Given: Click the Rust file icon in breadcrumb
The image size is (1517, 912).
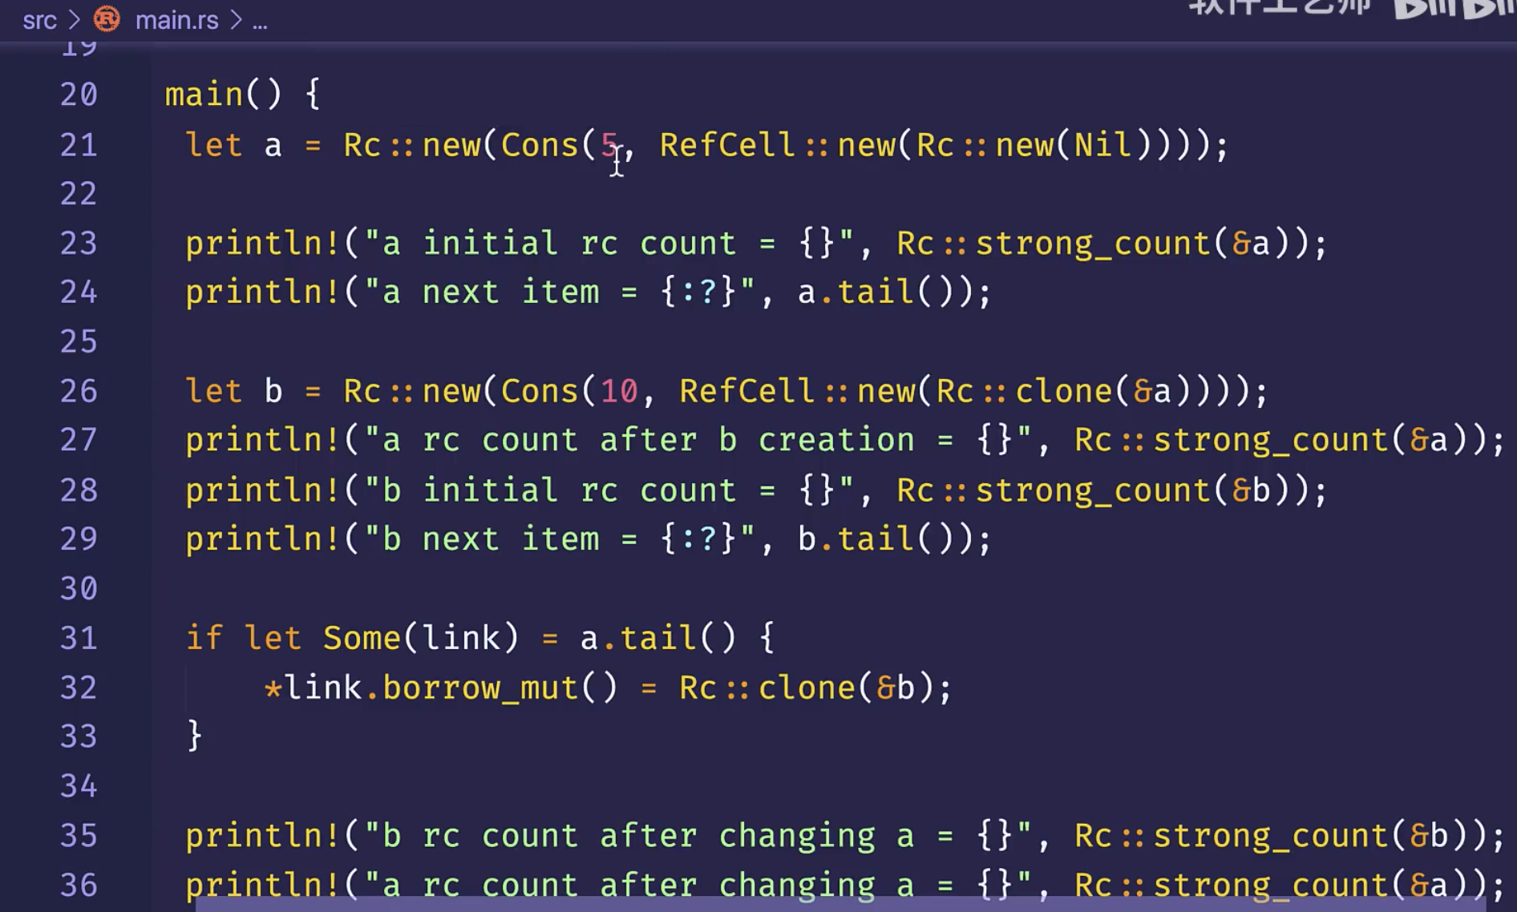Looking at the screenshot, I should 107,18.
